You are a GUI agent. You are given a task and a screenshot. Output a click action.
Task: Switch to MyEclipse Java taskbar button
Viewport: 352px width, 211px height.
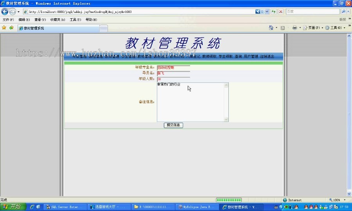pos(197,207)
